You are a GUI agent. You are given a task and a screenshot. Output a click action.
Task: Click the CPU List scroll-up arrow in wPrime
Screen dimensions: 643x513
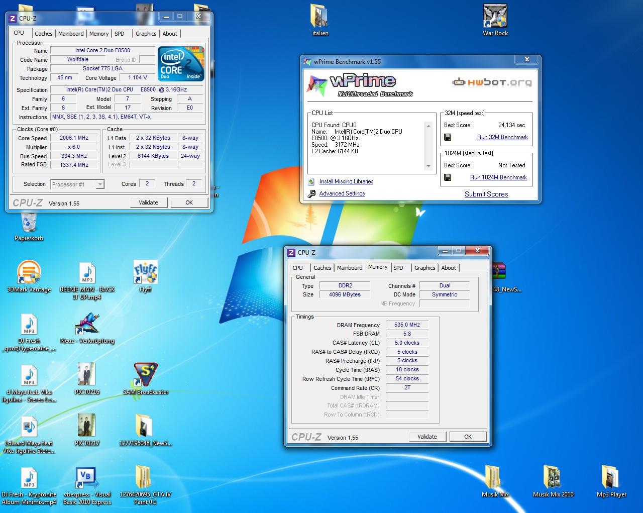coord(428,125)
